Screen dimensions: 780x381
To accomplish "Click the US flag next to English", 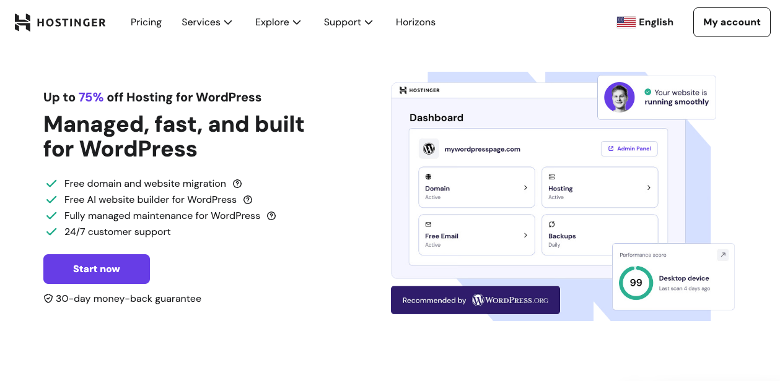I will coord(626,21).
